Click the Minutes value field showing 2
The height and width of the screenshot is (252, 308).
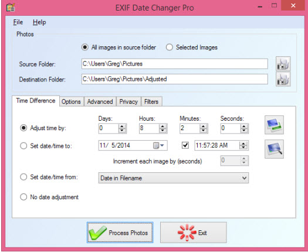190,128
